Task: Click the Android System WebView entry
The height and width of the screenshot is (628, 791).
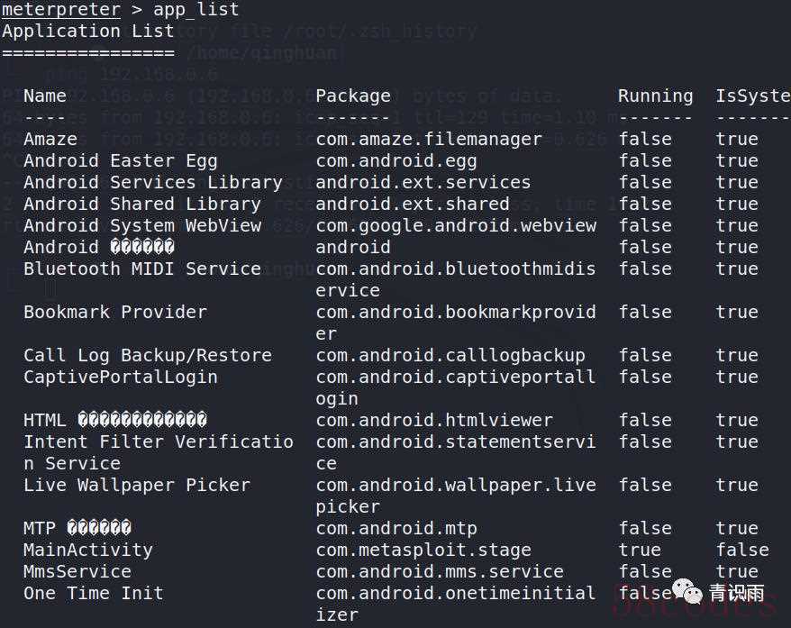Action: [142, 225]
